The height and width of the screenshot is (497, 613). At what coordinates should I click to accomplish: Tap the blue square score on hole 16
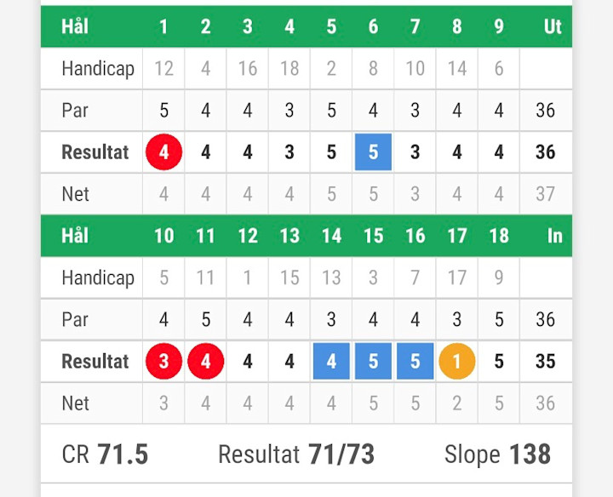[415, 362]
